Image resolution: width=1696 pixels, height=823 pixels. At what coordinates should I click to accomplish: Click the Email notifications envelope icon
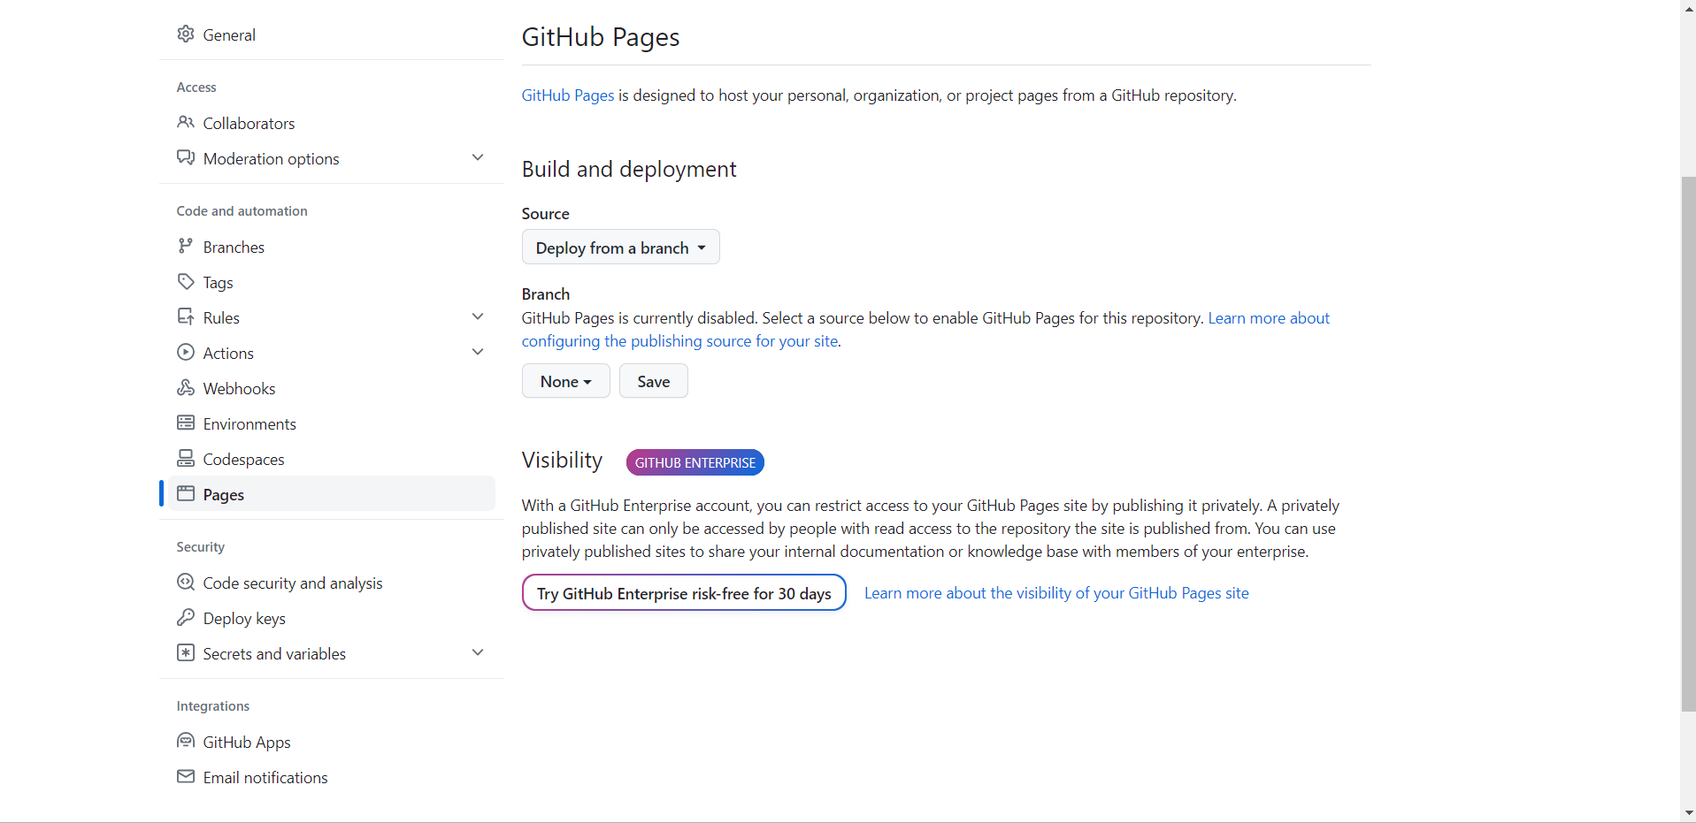click(x=185, y=776)
